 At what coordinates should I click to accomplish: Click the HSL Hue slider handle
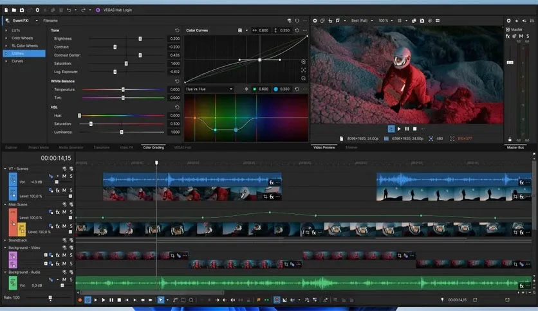coord(80,116)
